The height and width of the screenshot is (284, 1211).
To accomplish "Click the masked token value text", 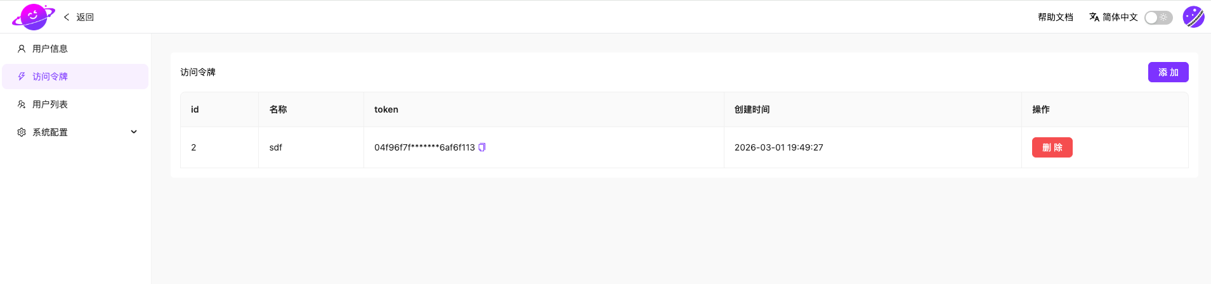I will 424,147.
